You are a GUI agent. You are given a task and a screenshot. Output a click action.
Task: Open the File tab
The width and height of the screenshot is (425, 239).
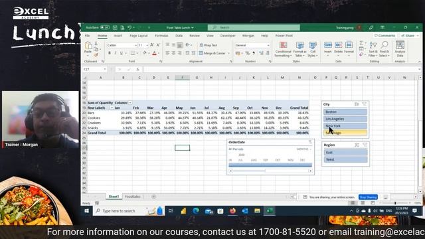(87, 35)
